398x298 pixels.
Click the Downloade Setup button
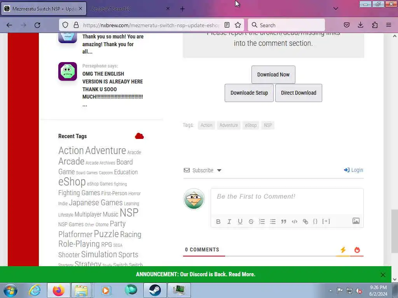pyautogui.click(x=249, y=93)
